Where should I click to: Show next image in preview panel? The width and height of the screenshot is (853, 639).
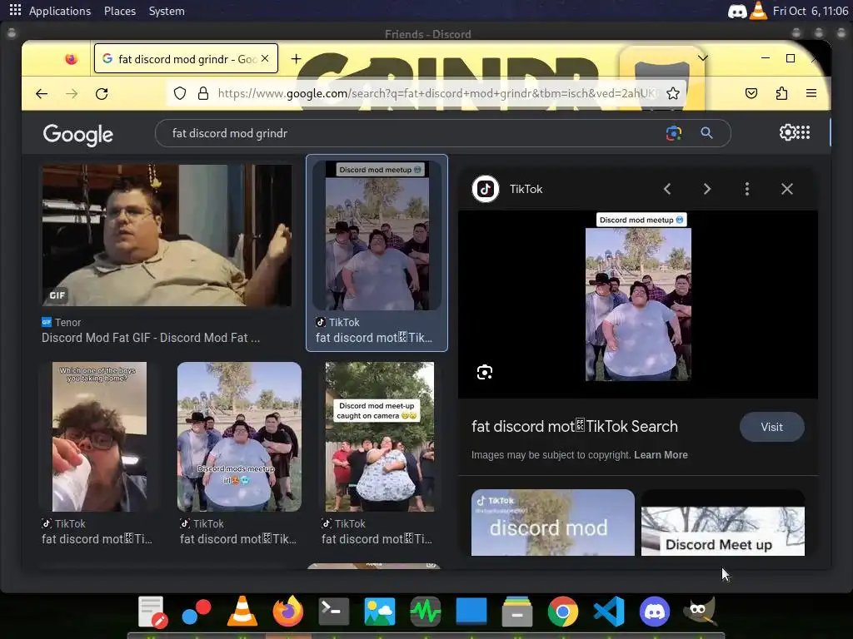[x=706, y=189]
